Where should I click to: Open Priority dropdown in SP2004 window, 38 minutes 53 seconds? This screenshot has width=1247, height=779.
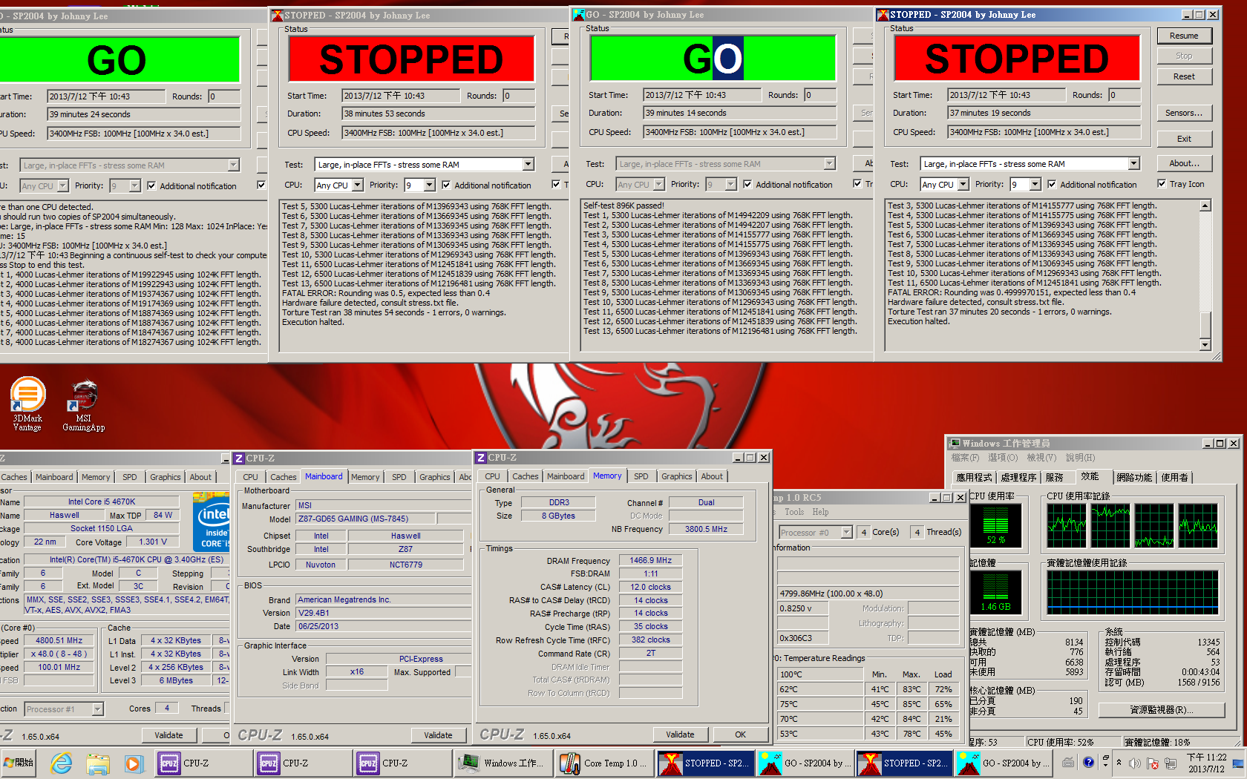(429, 185)
